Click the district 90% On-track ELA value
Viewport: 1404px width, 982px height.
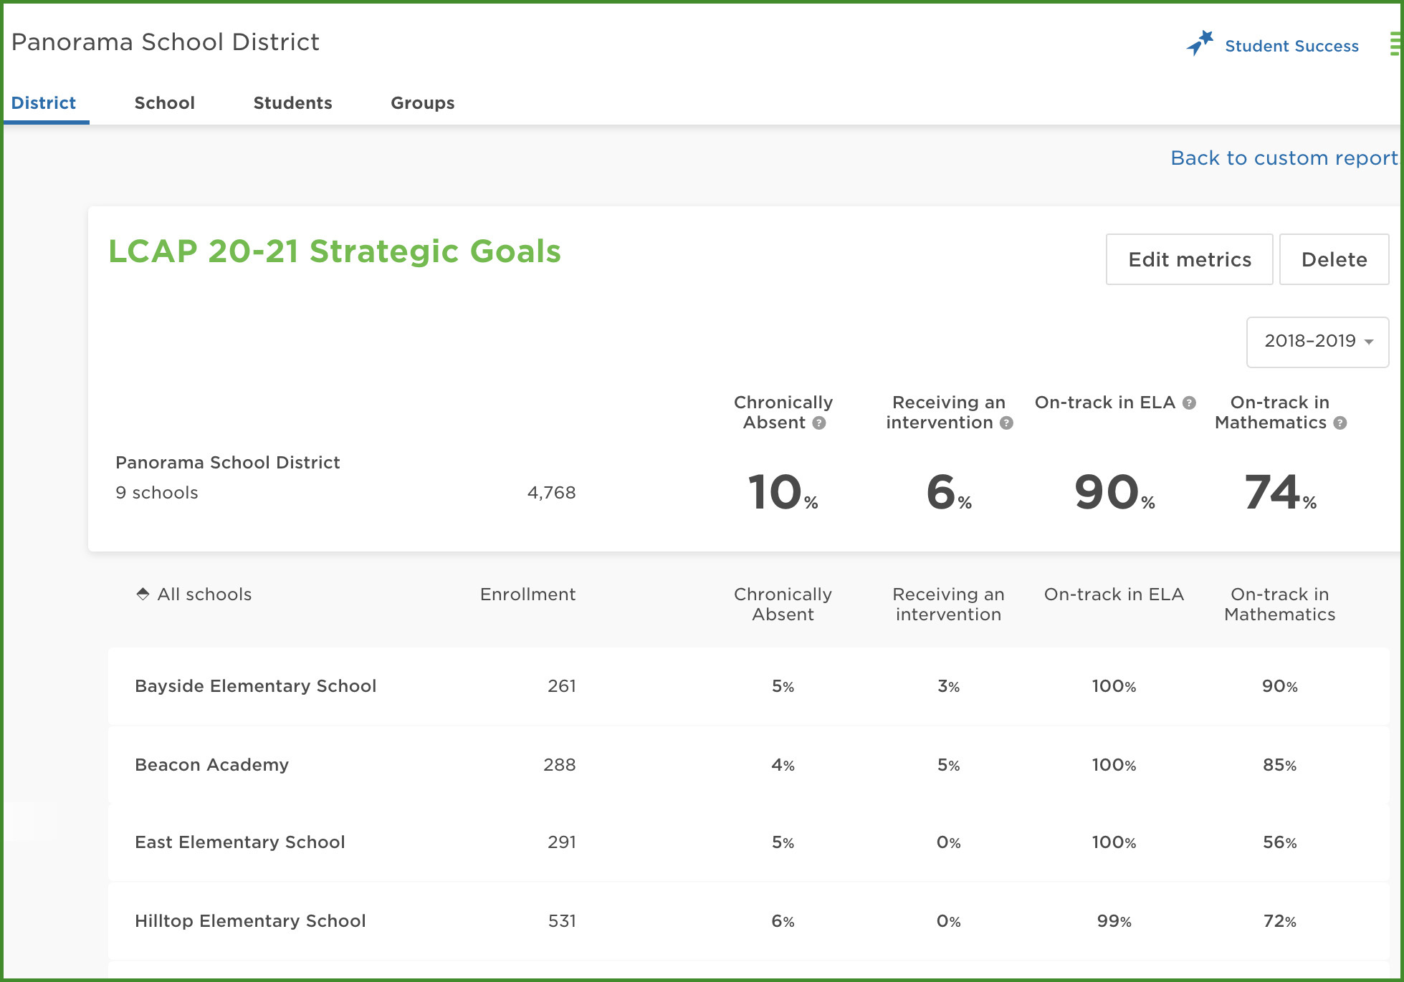pos(1114,492)
